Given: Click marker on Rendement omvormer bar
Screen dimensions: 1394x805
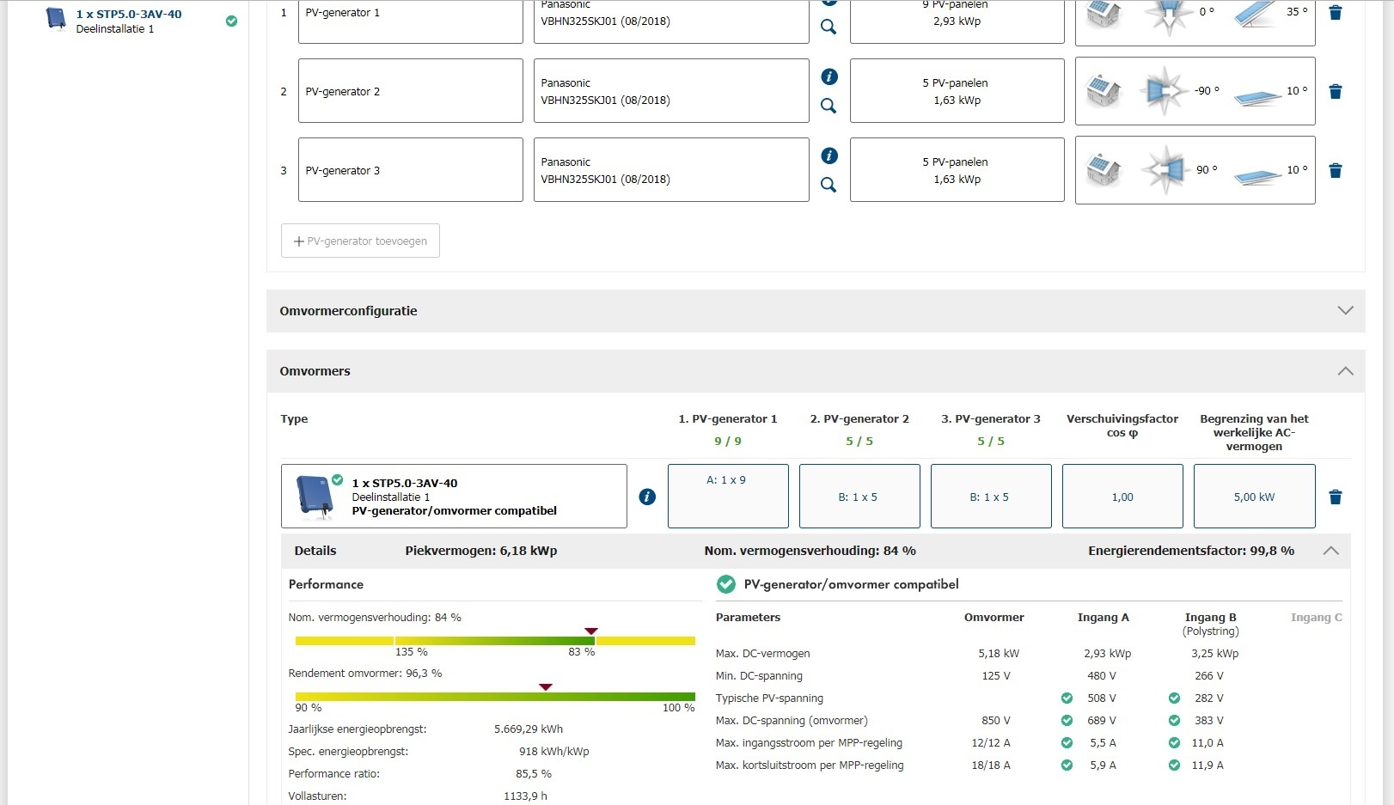Looking at the screenshot, I should (x=545, y=687).
